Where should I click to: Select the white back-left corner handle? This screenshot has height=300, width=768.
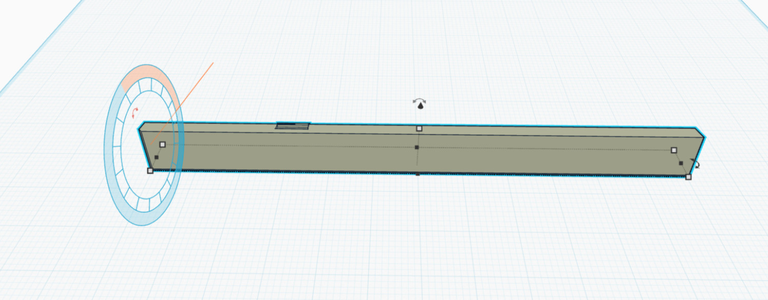point(162,145)
